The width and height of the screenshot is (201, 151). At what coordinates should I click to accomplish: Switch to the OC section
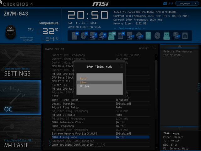[20, 97]
